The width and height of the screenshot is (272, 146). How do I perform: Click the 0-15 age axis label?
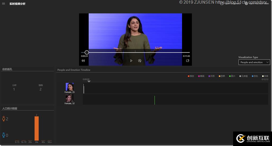17,142
